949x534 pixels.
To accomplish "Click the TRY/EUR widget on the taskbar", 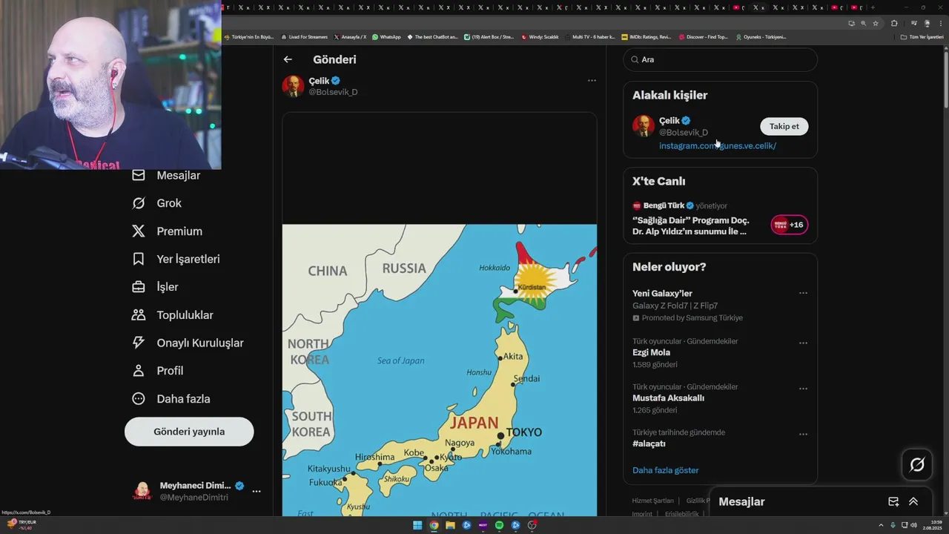I will coord(22,524).
